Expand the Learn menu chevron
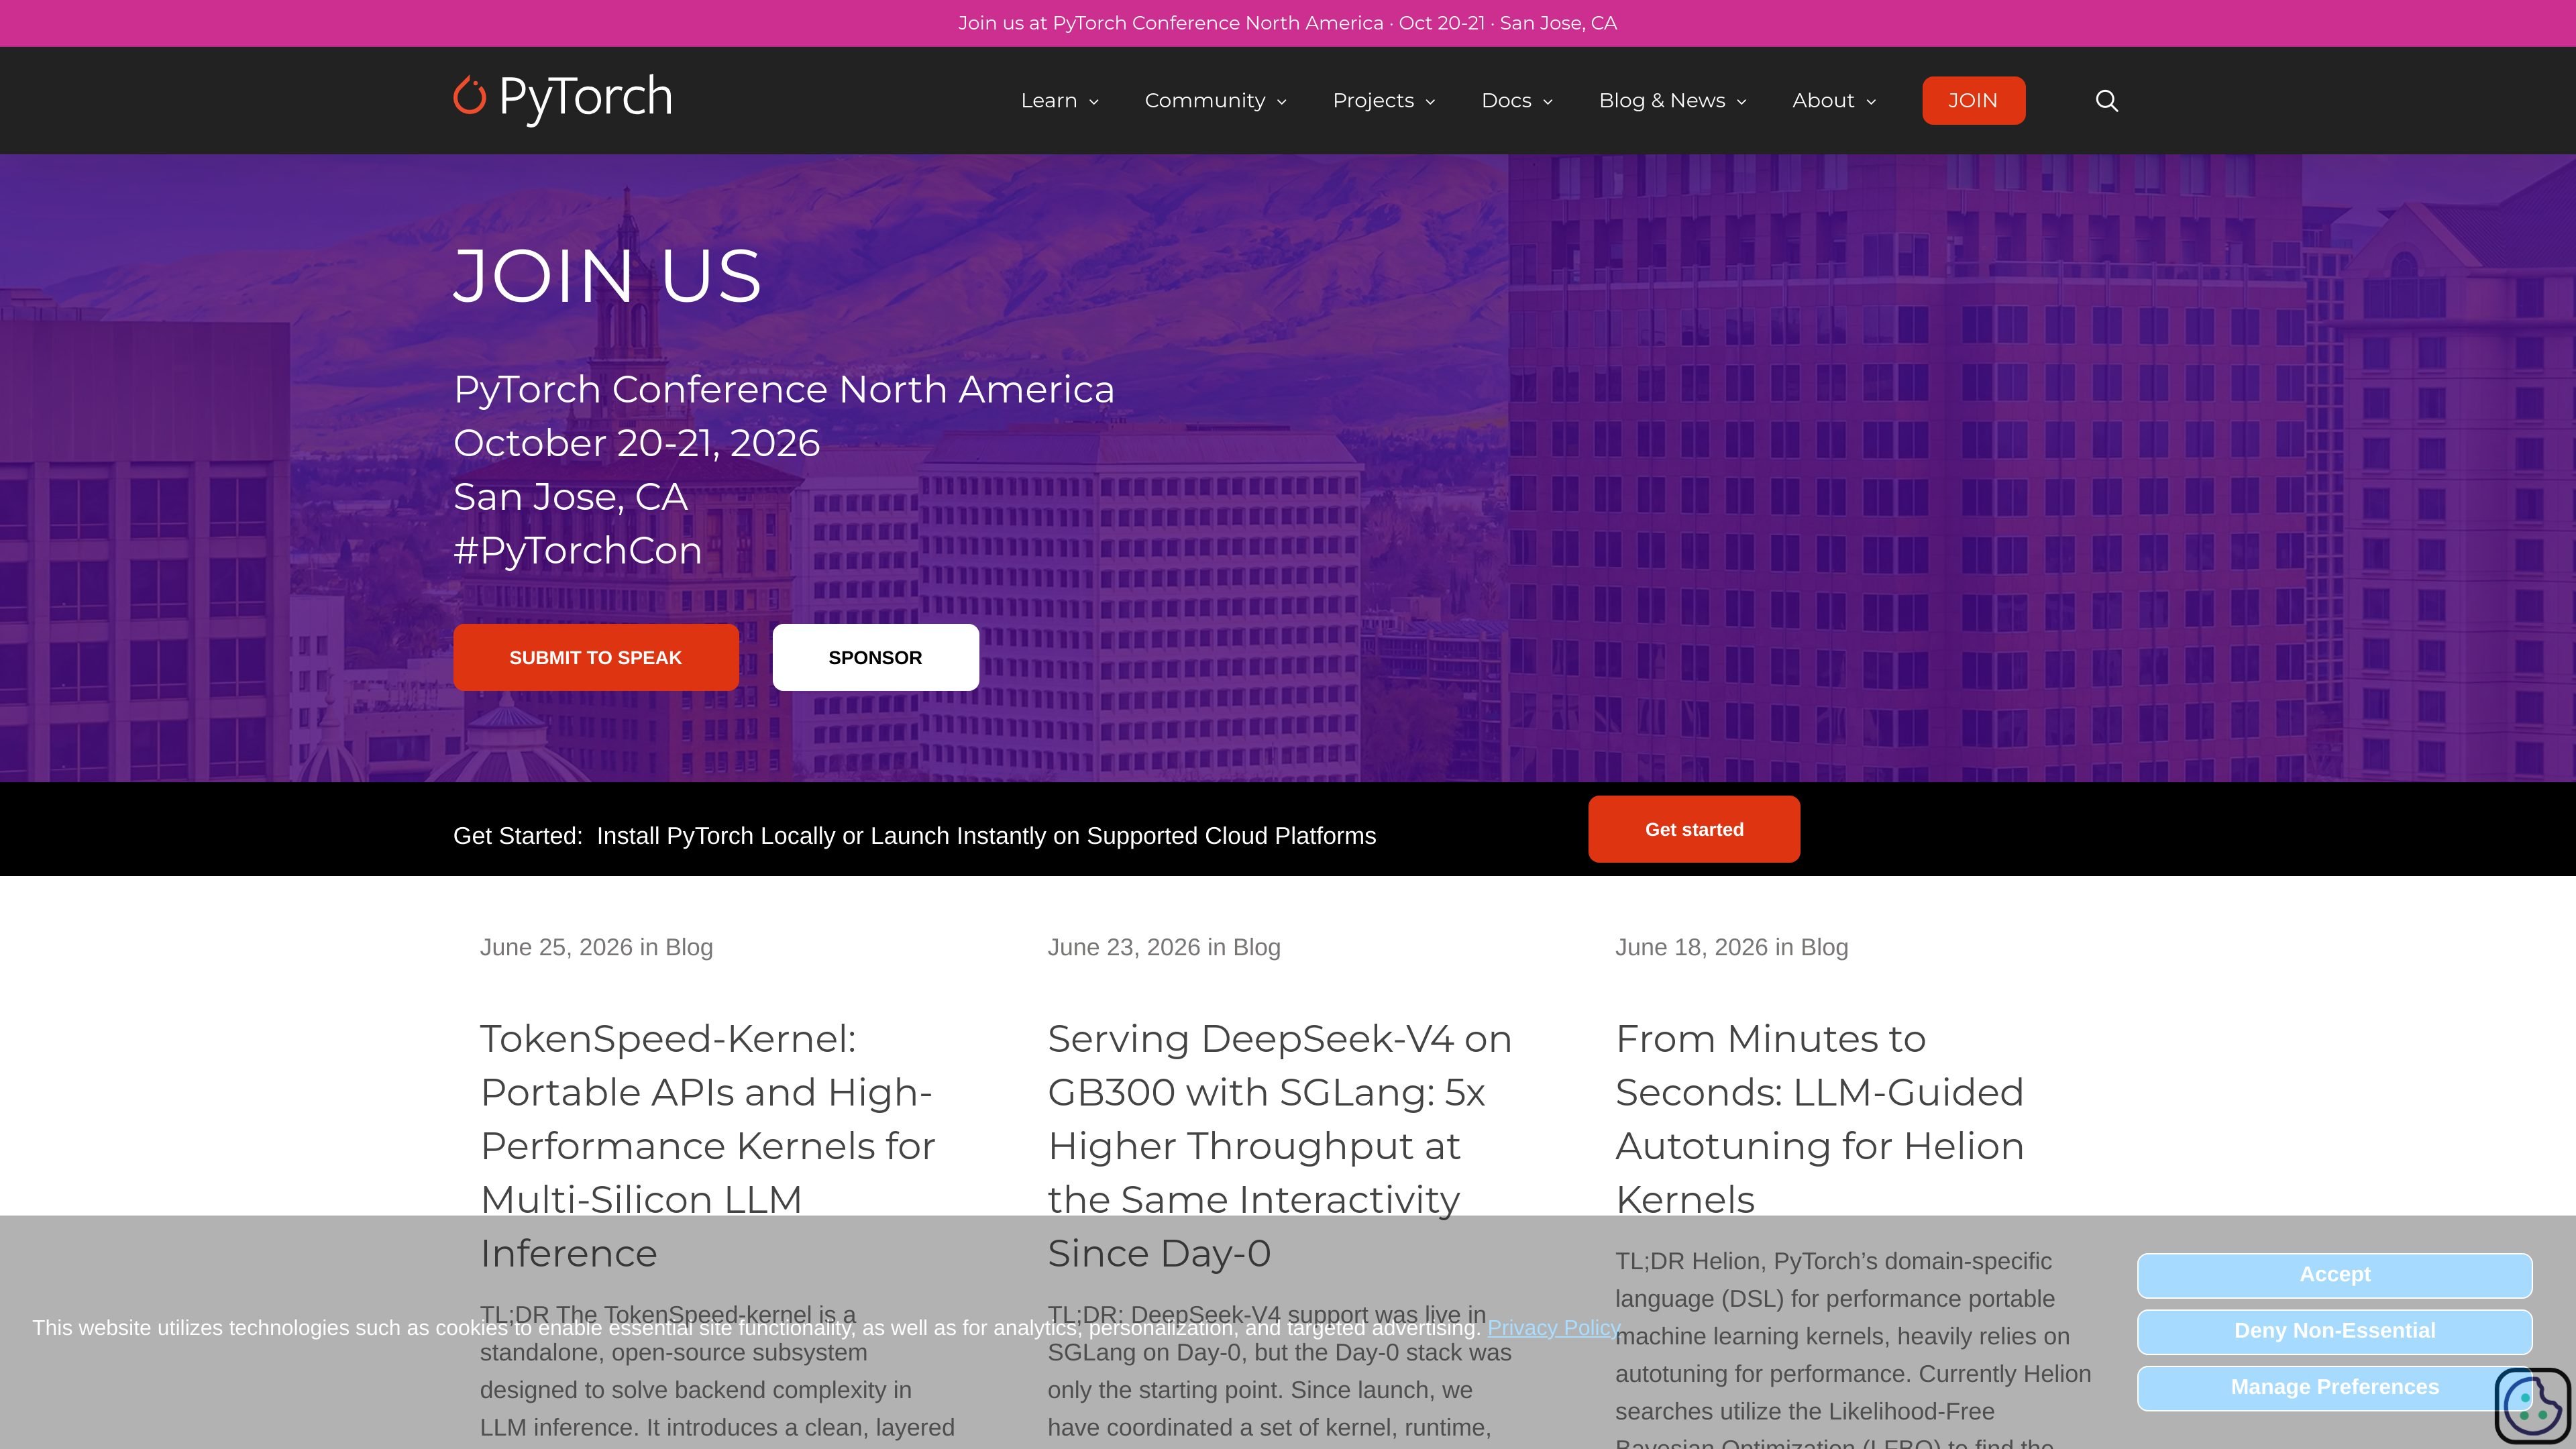This screenshot has height=1449, width=2576. pos(1093,102)
